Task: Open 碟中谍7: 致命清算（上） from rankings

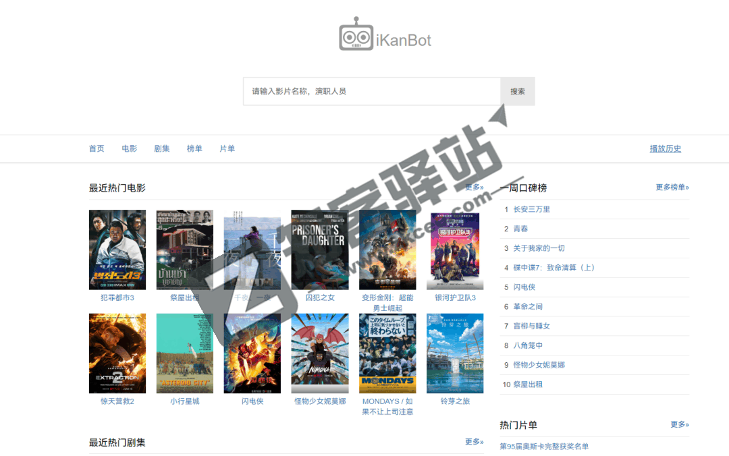Action: point(553,267)
